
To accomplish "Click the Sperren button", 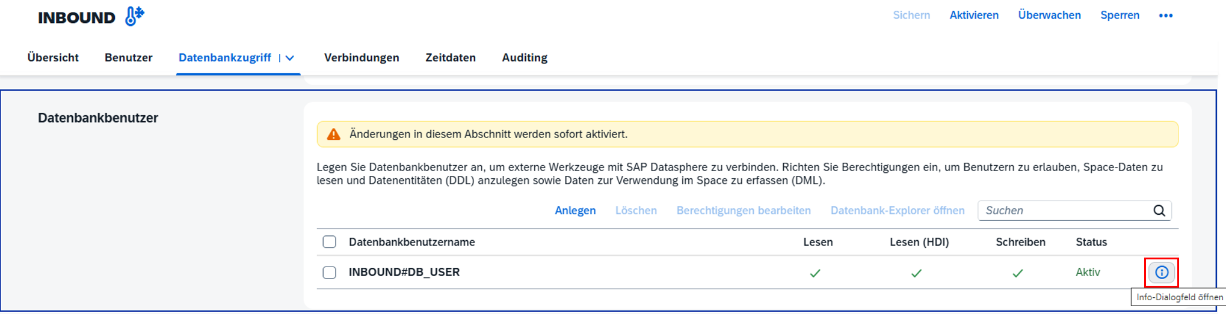I will coord(1120,16).
